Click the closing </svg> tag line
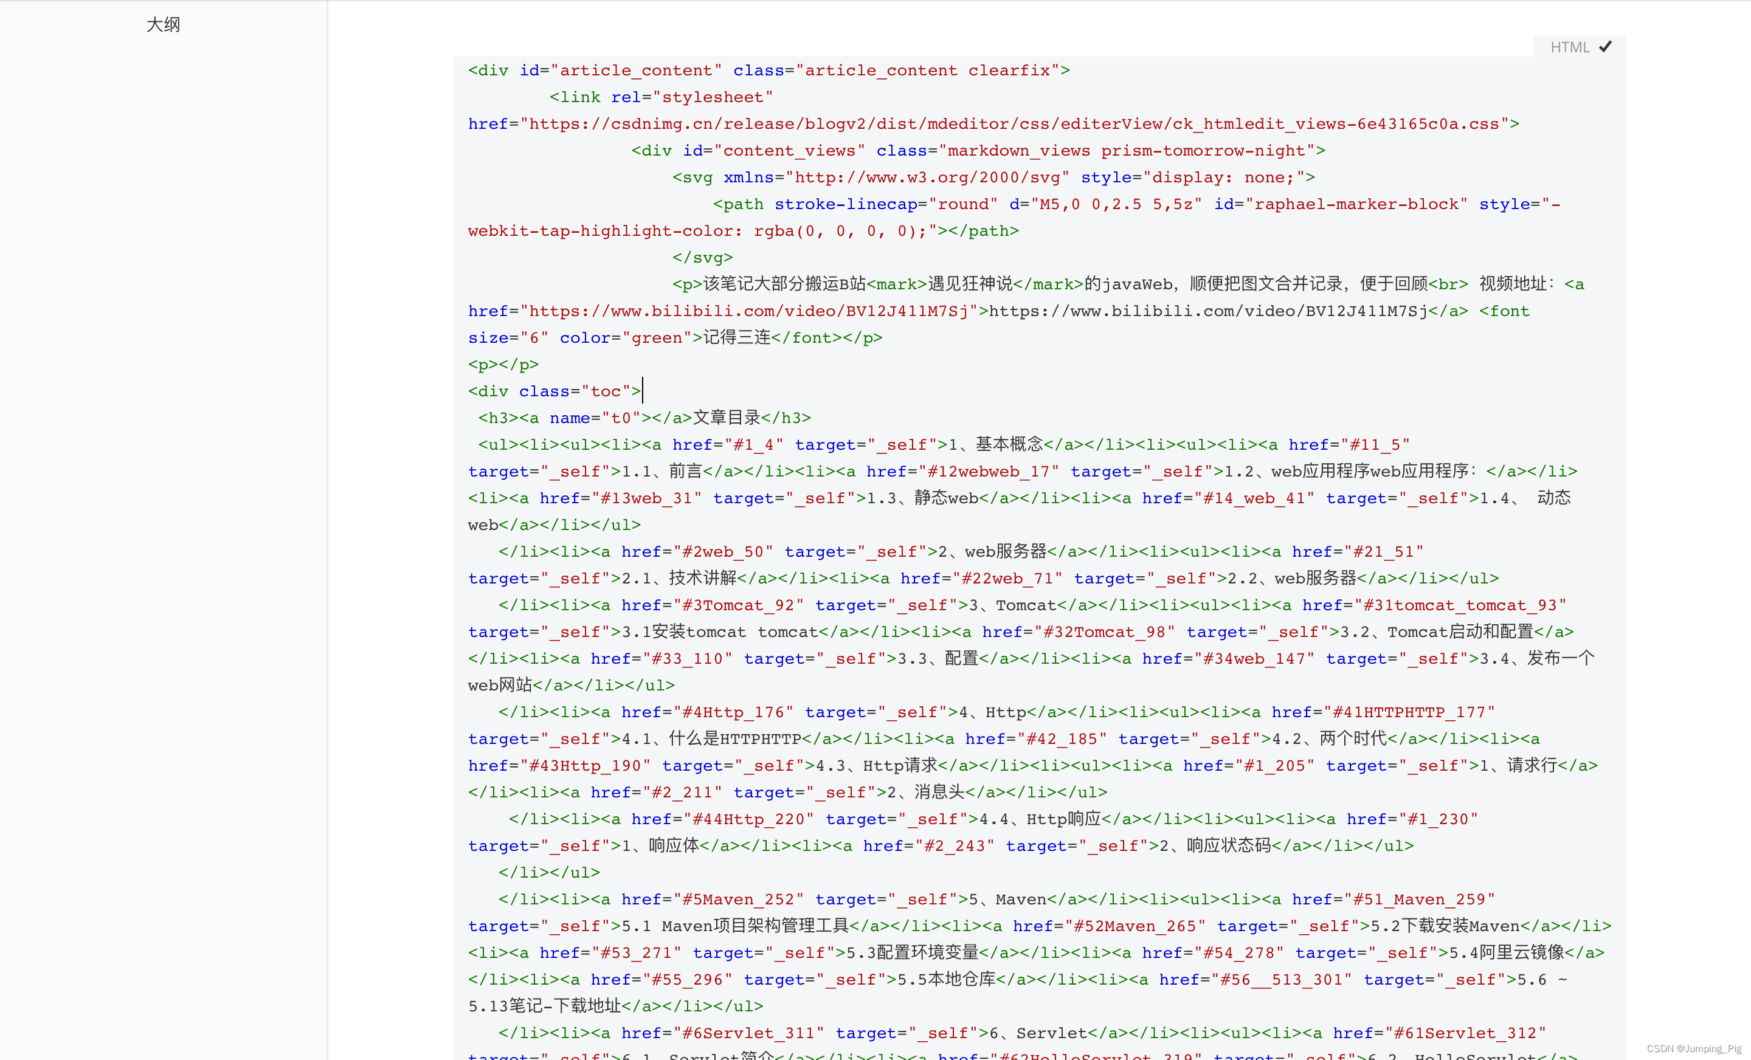 click(702, 257)
